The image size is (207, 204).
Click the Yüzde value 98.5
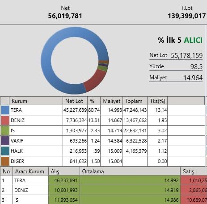click(x=196, y=66)
